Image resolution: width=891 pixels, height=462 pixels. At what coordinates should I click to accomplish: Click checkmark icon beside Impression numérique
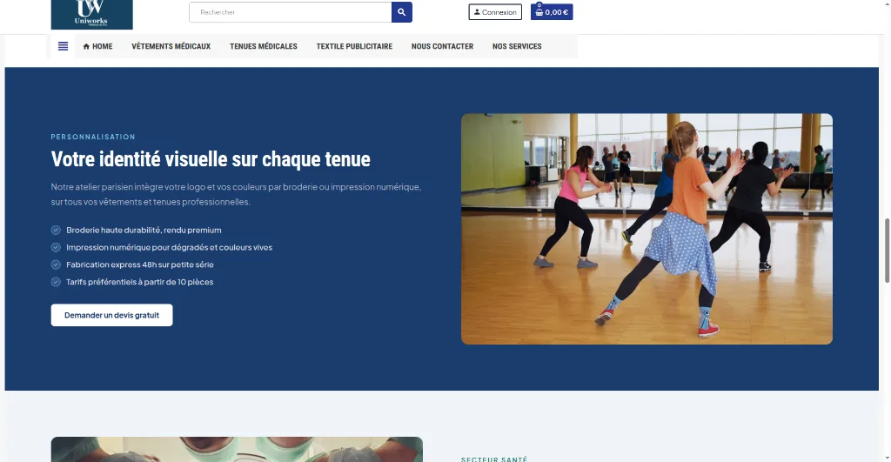click(x=56, y=247)
